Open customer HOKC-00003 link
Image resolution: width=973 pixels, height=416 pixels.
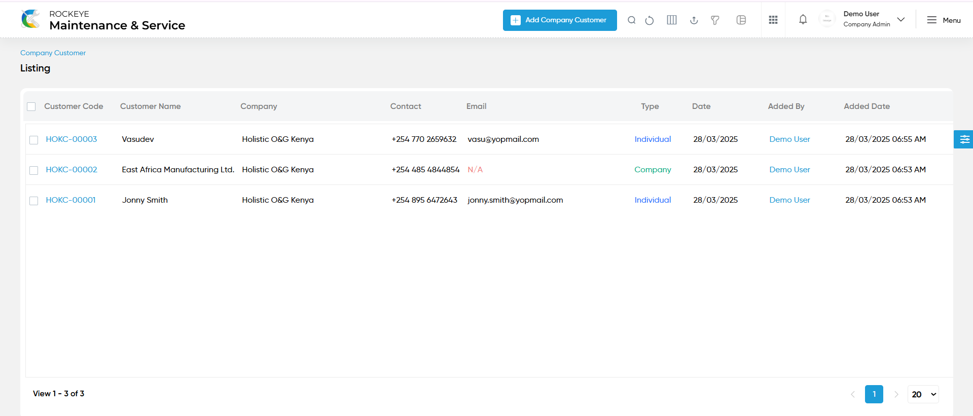tap(71, 139)
